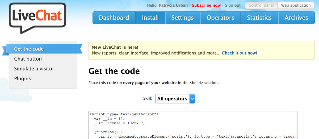Open the Dashboard tab
This screenshot has width=319, height=139.
pos(114,18)
